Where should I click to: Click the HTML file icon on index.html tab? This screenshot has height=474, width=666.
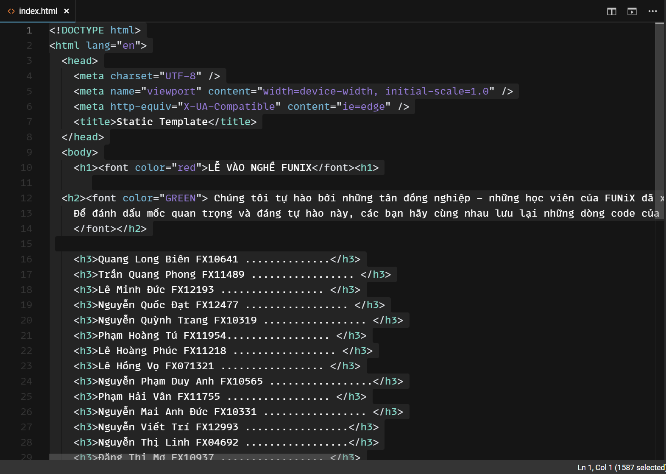click(x=11, y=11)
